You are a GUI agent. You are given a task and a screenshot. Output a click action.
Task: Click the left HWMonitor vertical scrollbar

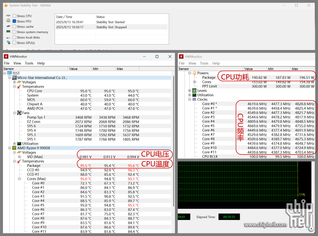tap(173, 141)
